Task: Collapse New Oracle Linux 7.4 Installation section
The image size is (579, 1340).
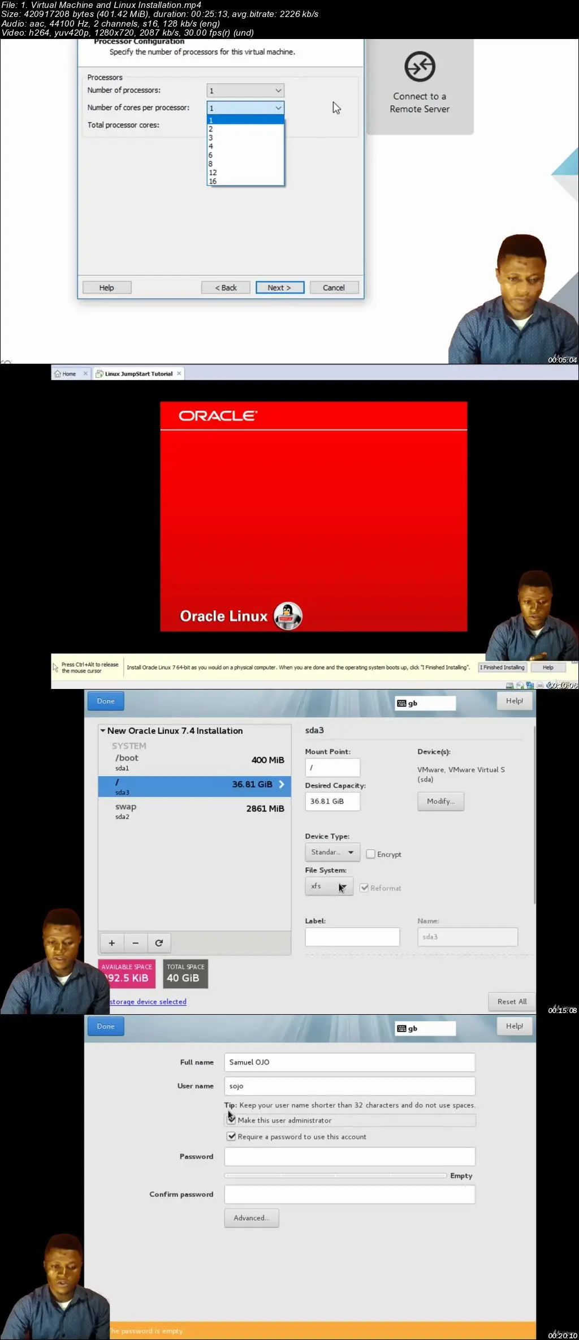Action: tap(103, 731)
